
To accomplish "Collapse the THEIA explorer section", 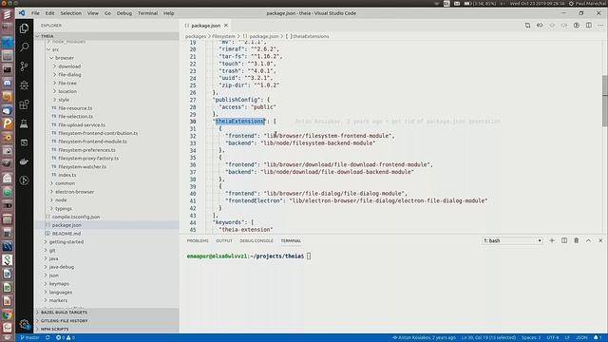I will [x=107, y=36].
